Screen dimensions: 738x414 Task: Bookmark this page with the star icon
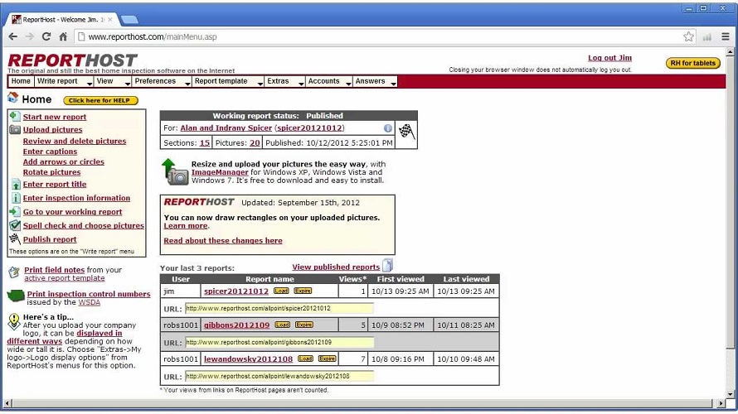pyautogui.click(x=688, y=36)
